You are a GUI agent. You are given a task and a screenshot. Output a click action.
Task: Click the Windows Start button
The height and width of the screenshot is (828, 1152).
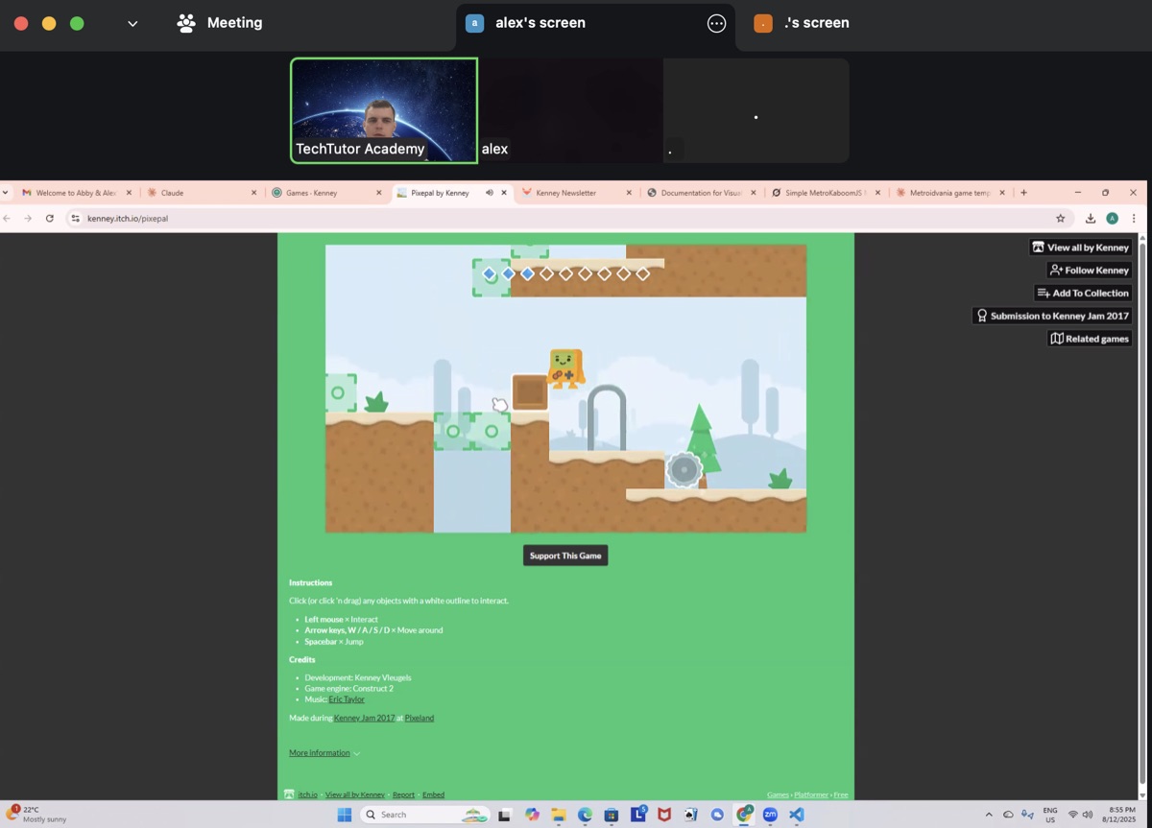(x=345, y=815)
